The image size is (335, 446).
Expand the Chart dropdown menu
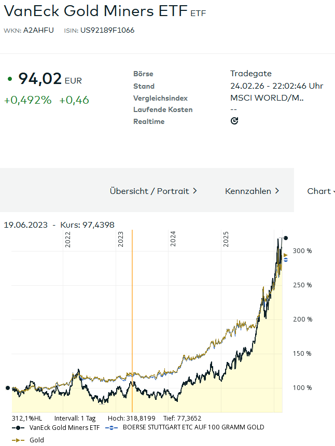(x=321, y=191)
